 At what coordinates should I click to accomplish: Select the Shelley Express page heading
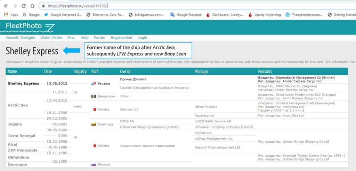point(32,51)
